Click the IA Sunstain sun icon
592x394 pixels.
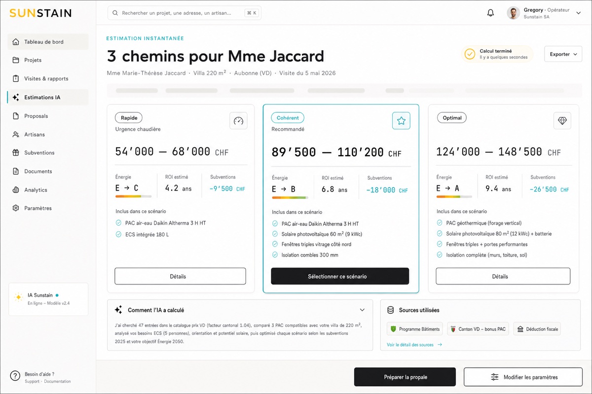click(x=19, y=297)
